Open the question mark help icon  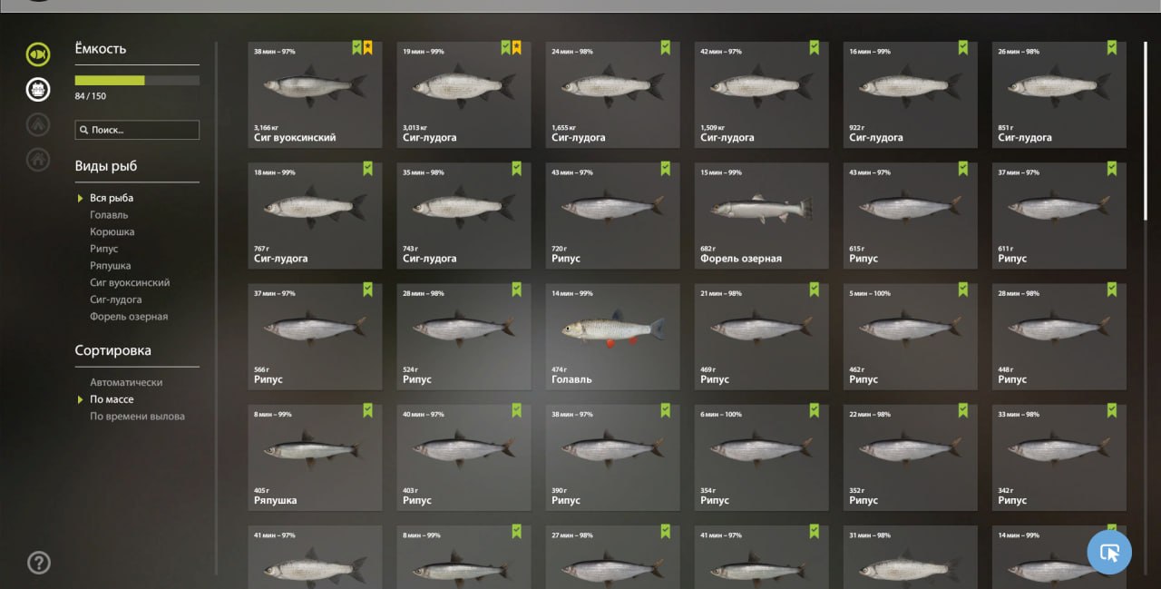pyautogui.click(x=39, y=563)
